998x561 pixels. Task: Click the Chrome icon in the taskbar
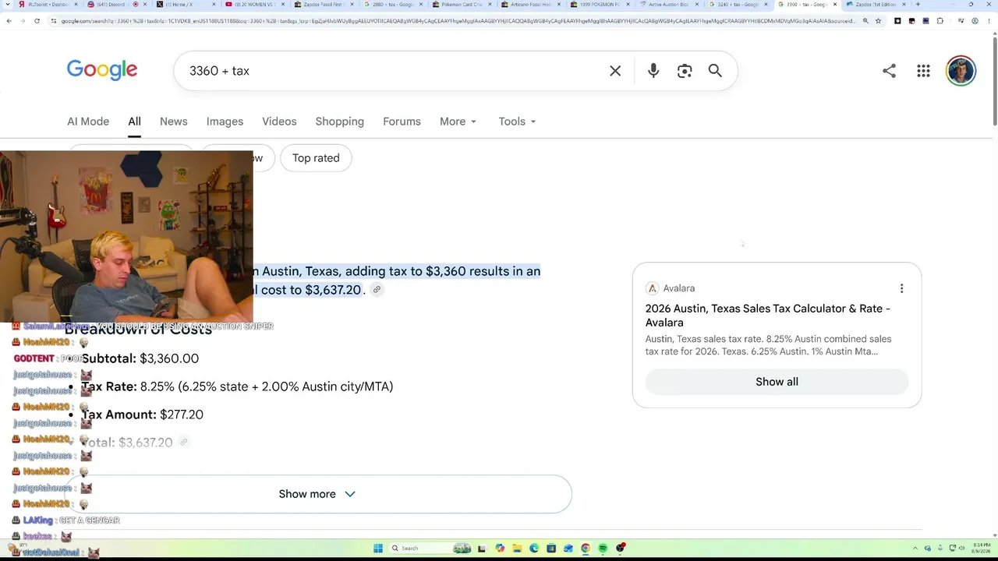[586, 548]
